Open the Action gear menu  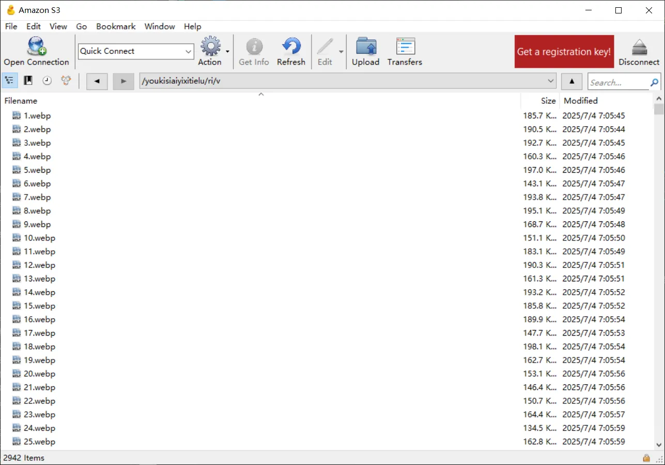point(210,47)
